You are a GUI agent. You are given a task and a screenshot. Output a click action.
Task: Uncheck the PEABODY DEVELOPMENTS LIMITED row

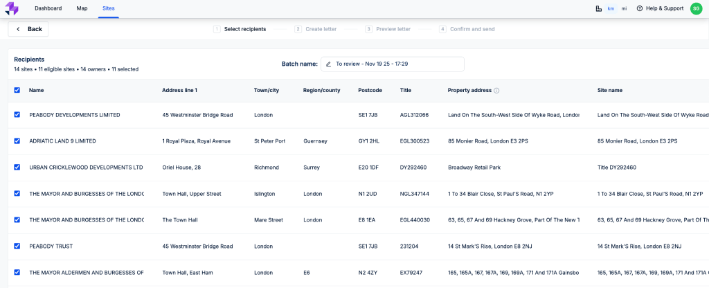(x=17, y=115)
